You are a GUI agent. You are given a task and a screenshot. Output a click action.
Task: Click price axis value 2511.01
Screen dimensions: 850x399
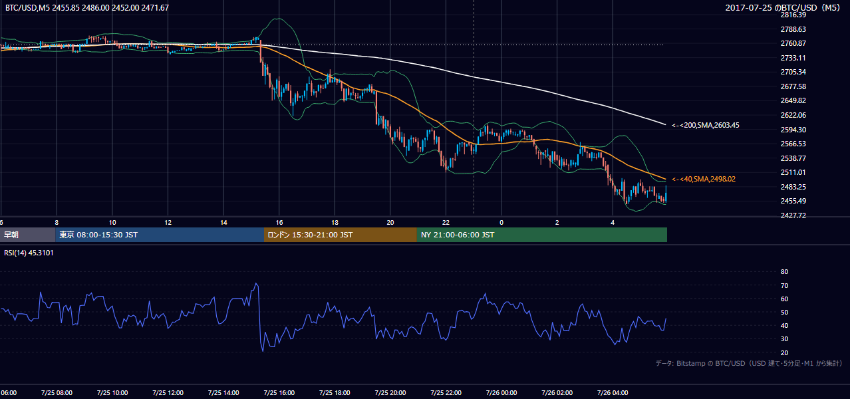(x=793, y=172)
